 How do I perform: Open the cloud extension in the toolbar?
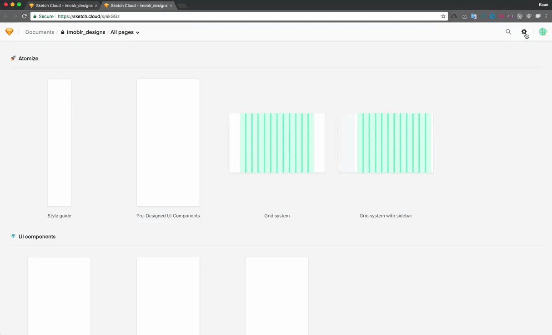[x=454, y=16]
